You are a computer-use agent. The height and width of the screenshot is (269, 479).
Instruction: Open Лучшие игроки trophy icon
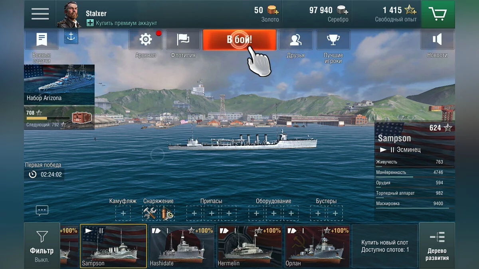[333, 39]
